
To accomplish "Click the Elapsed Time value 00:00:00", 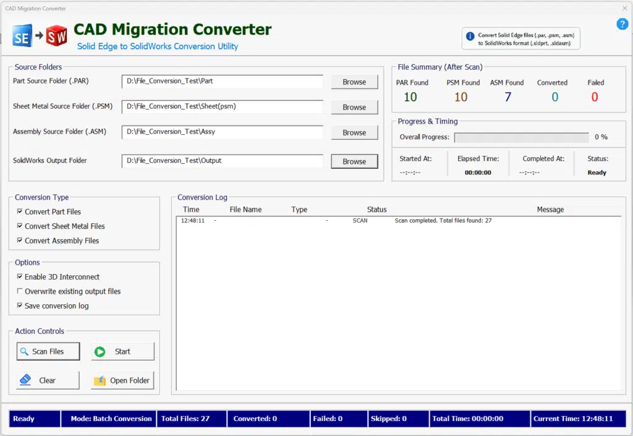I will [x=478, y=173].
